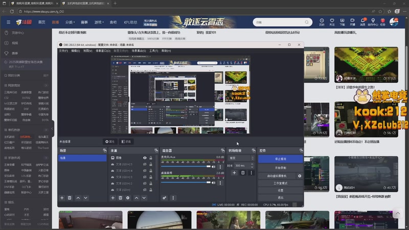This screenshot has height=230, width=409.
Task: Open the 文件(F) menu in OBS
Action: point(63,51)
